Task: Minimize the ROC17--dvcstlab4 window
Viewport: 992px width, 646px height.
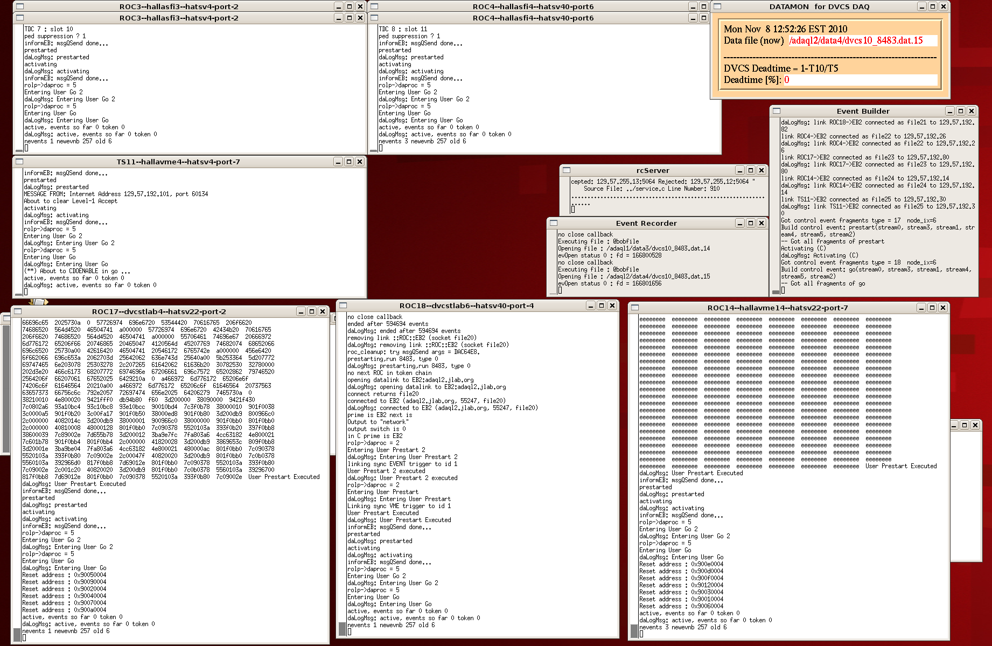Action: [301, 311]
